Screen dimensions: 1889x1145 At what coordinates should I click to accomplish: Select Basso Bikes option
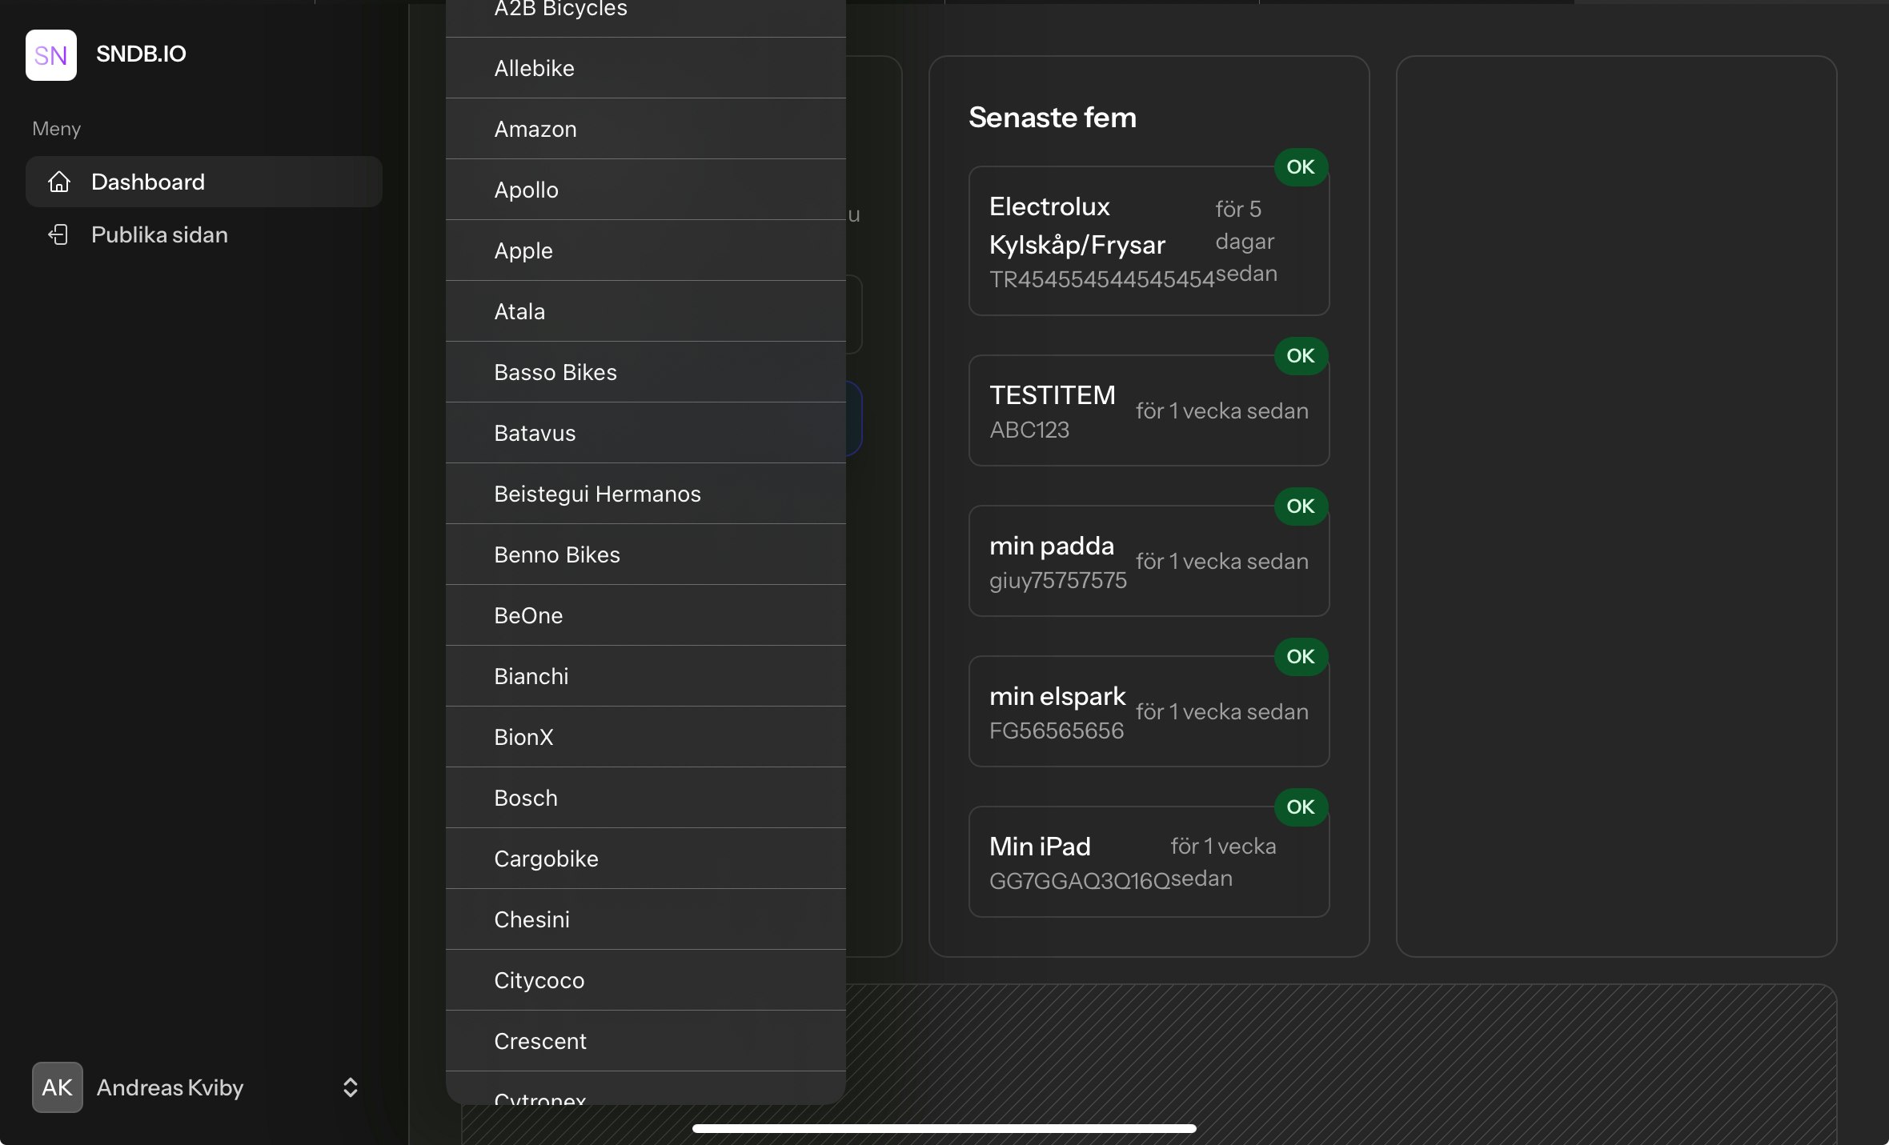(646, 372)
